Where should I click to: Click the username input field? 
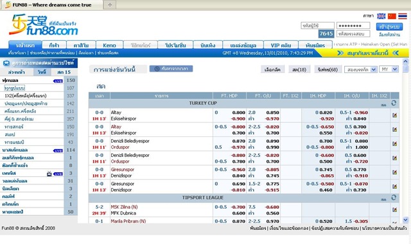[317, 26]
